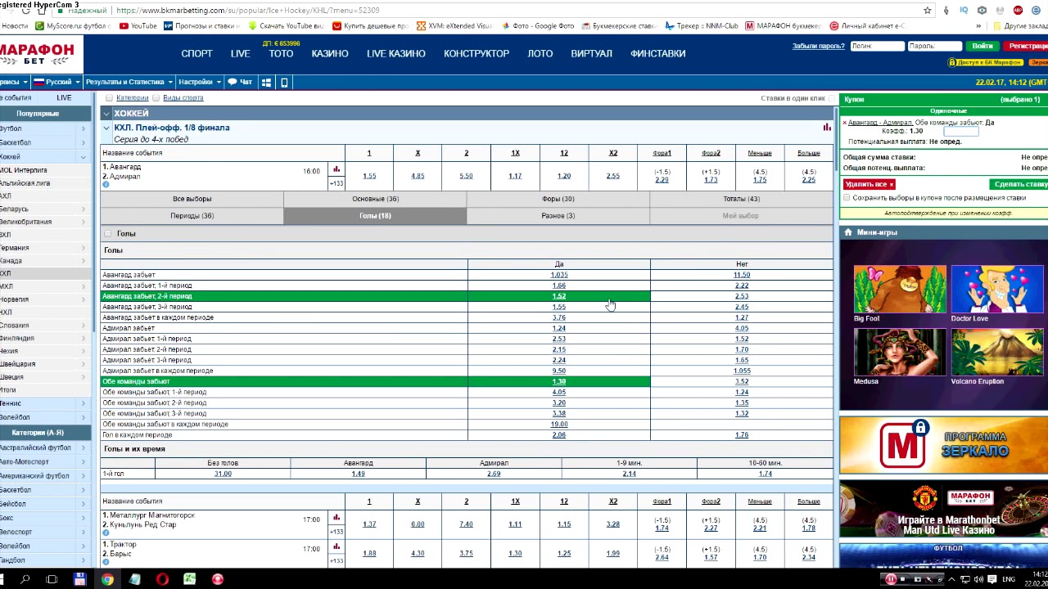1048x589 pixels.
Task: Enable Ставки в один клик checkbox
Action: (x=832, y=98)
